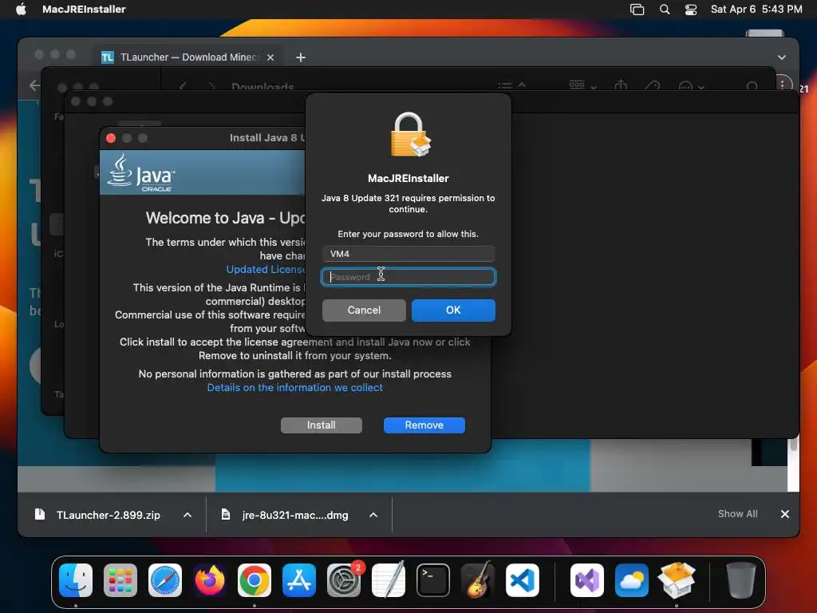Image resolution: width=817 pixels, height=613 pixels.
Task: Open the Trash from the Dock
Action: [741, 579]
